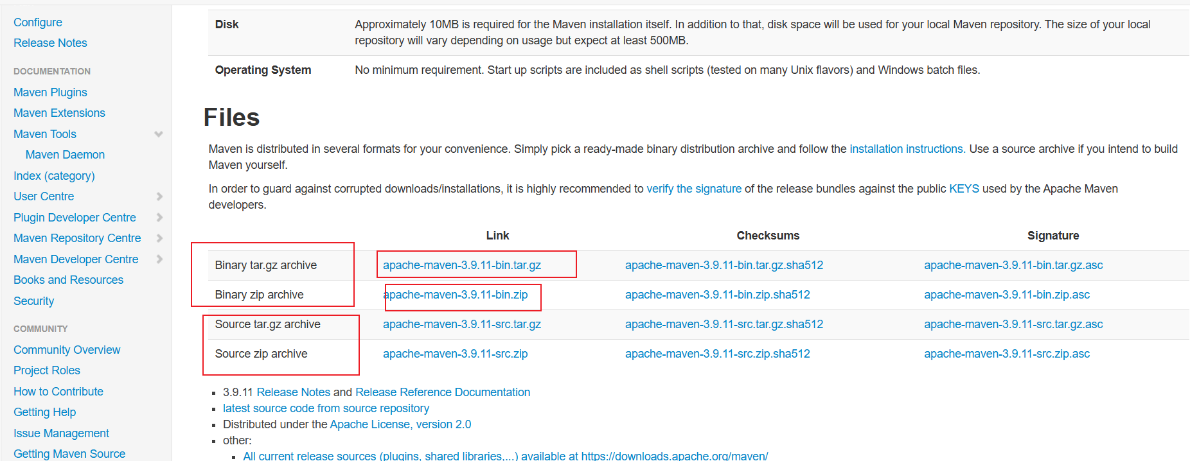Image resolution: width=1190 pixels, height=461 pixels.
Task: Open the public KEYS link
Action: tap(964, 189)
